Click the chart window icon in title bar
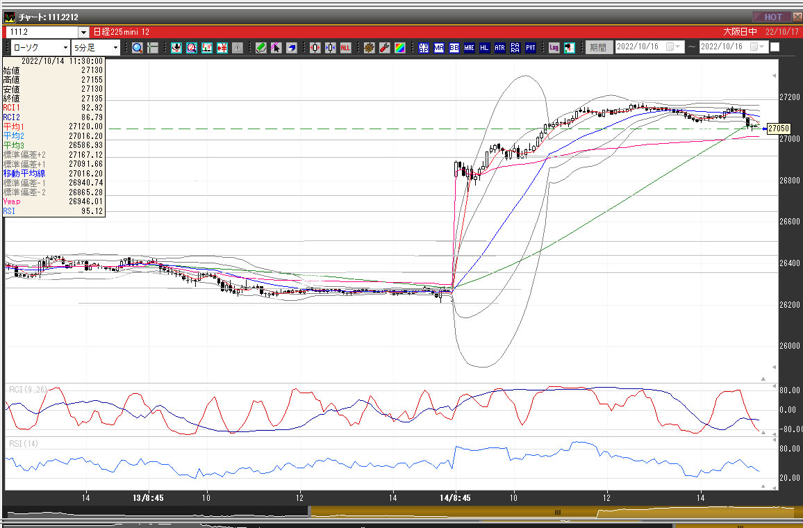The width and height of the screenshot is (803, 528). click(x=9, y=17)
